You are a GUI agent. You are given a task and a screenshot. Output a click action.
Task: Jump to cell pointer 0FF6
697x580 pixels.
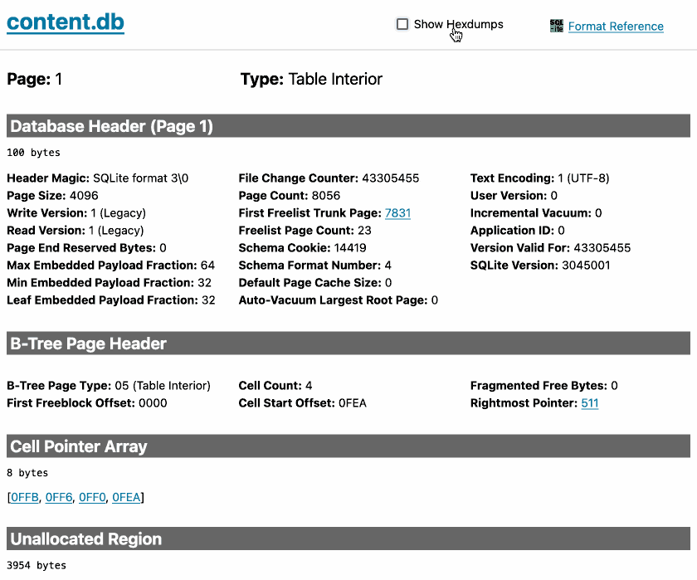pyautogui.click(x=59, y=497)
